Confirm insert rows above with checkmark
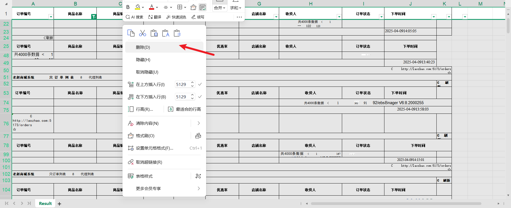This screenshot has width=511, height=208. click(x=200, y=84)
